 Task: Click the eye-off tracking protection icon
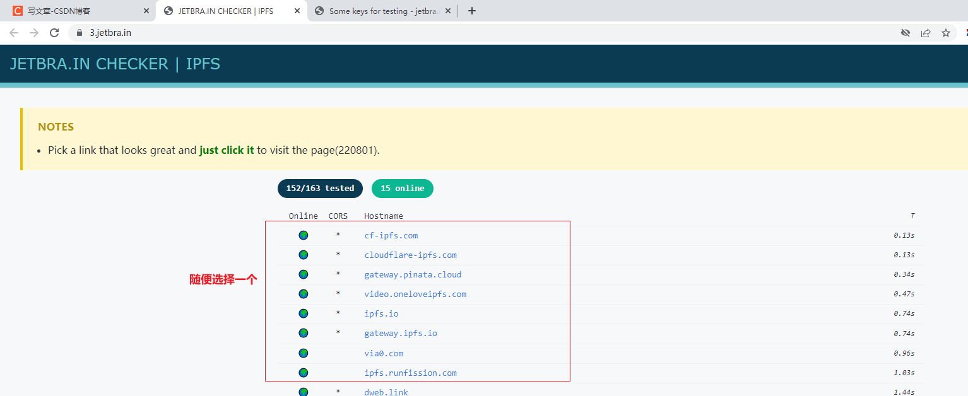(906, 32)
